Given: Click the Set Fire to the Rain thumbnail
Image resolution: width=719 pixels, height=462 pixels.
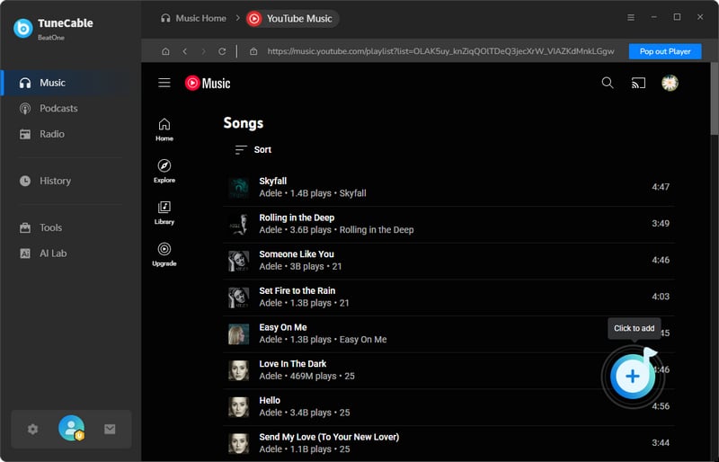Looking at the screenshot, I should 238,297.
